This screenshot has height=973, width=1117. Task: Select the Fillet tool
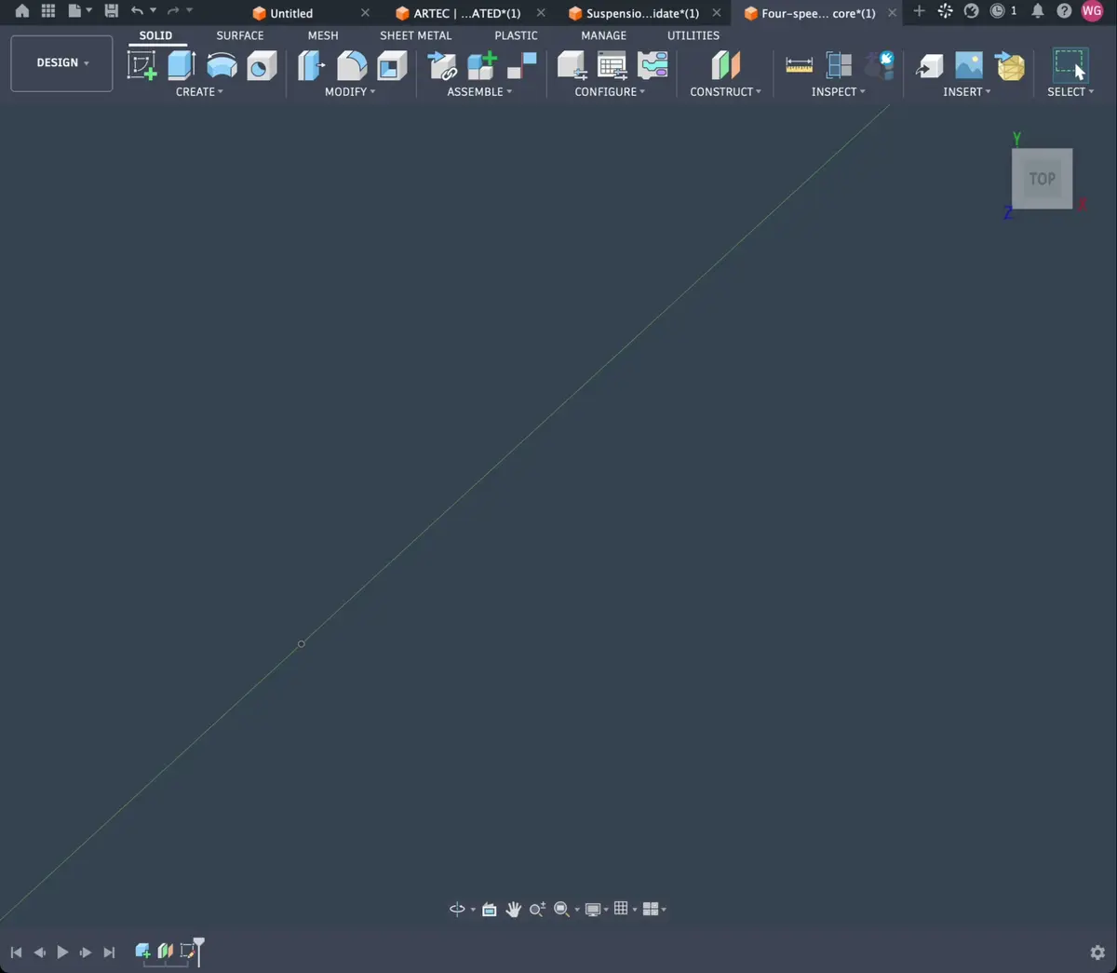pos(352,66)
